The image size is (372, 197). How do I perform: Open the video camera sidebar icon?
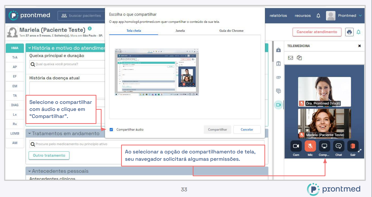pos(278,105)
